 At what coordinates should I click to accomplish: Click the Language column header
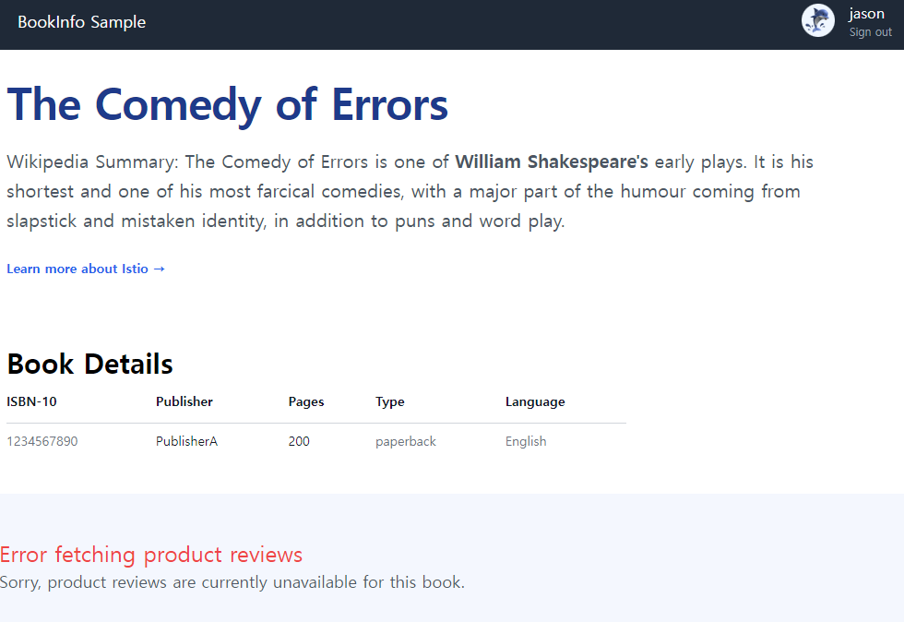(535, 401)
